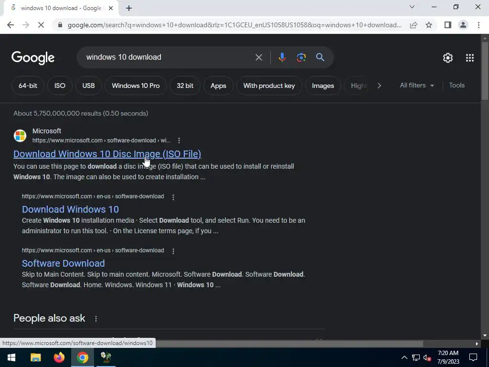
Task: Open options for Software Download result
Action: [173, 251]
